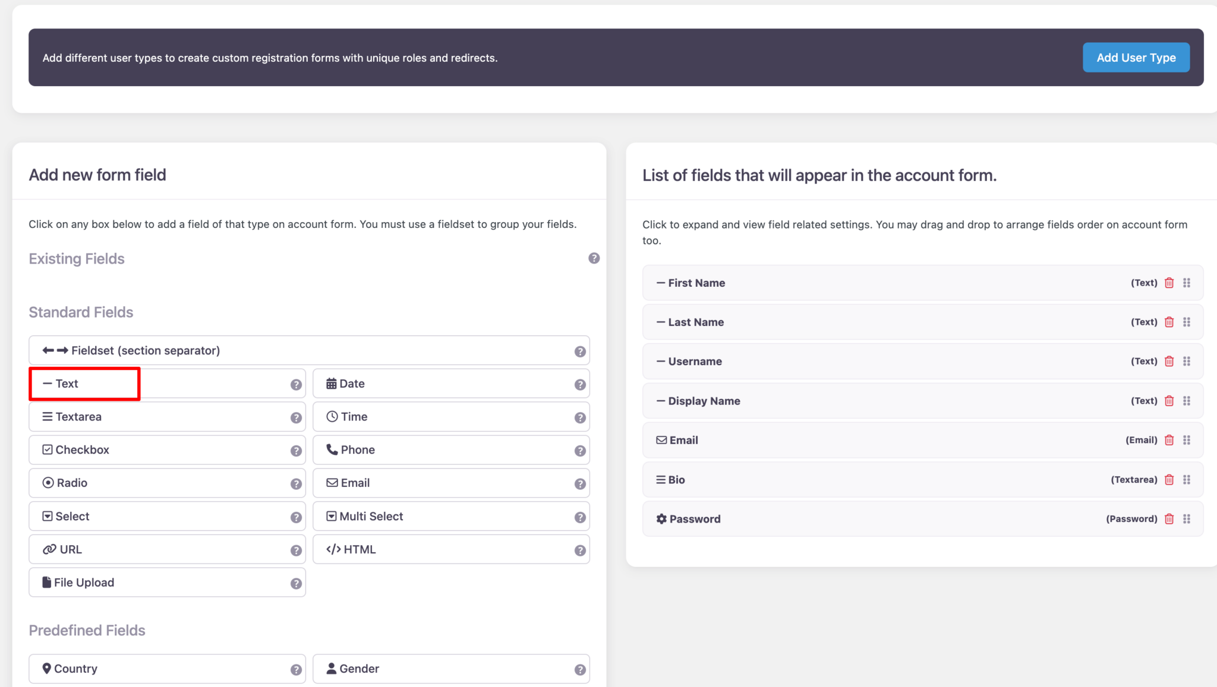The width and height of the screenshot is (1217, 687).
Task: Add a Phone field
Action: click(x=451, y=450)
